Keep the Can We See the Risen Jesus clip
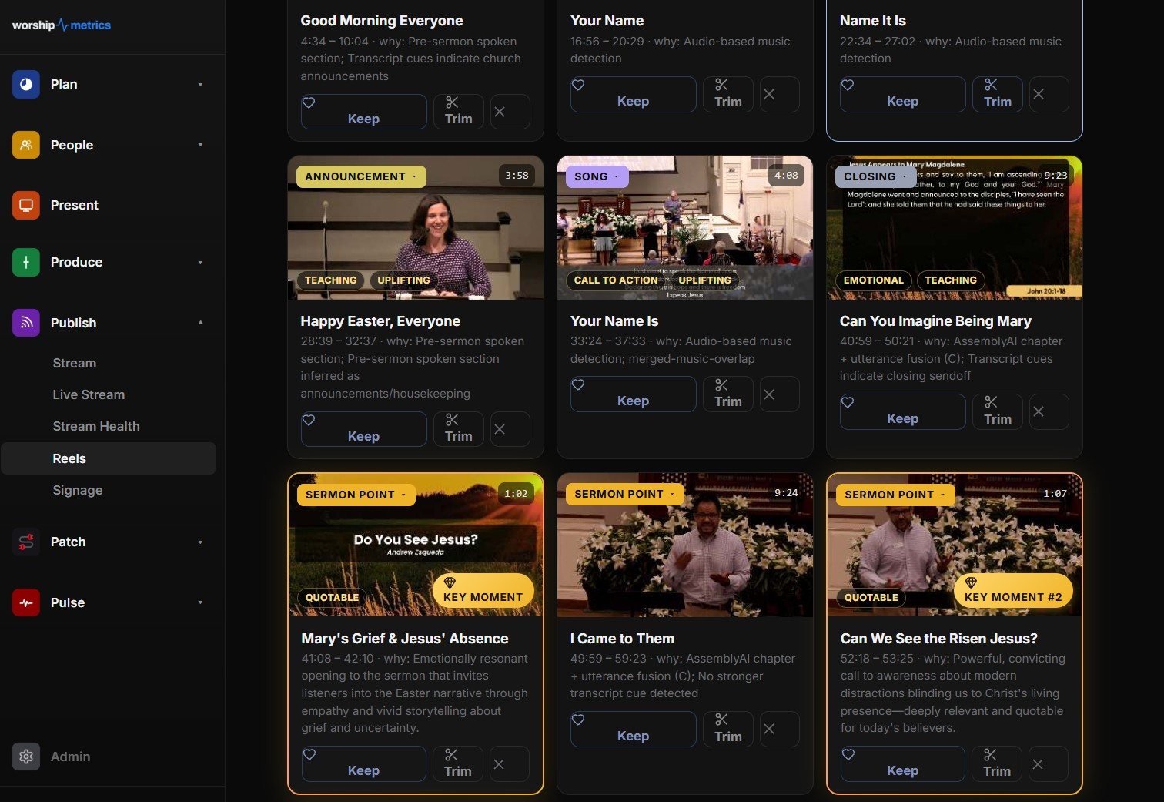The image size is (1164, 802). 902,763
